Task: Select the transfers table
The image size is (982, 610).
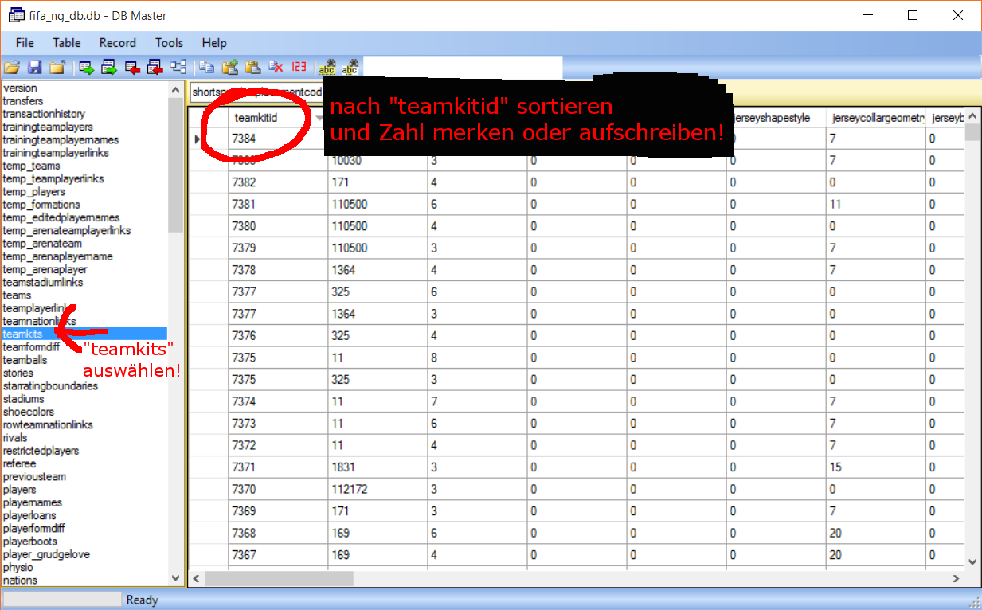Action: [x=23, y=101]
